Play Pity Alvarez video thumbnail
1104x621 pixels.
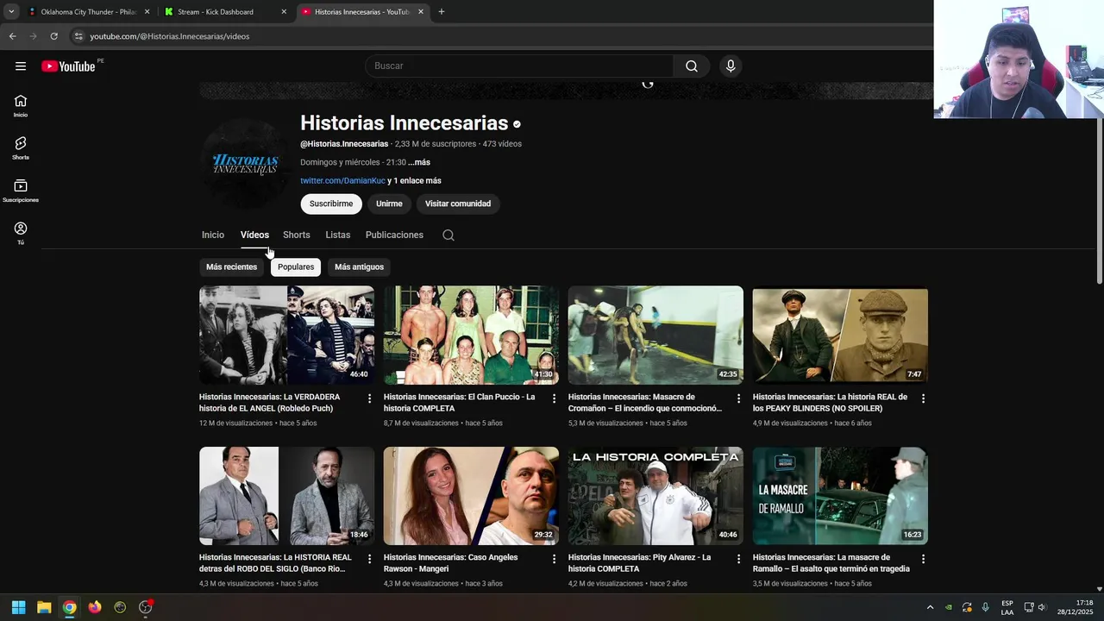655,495
